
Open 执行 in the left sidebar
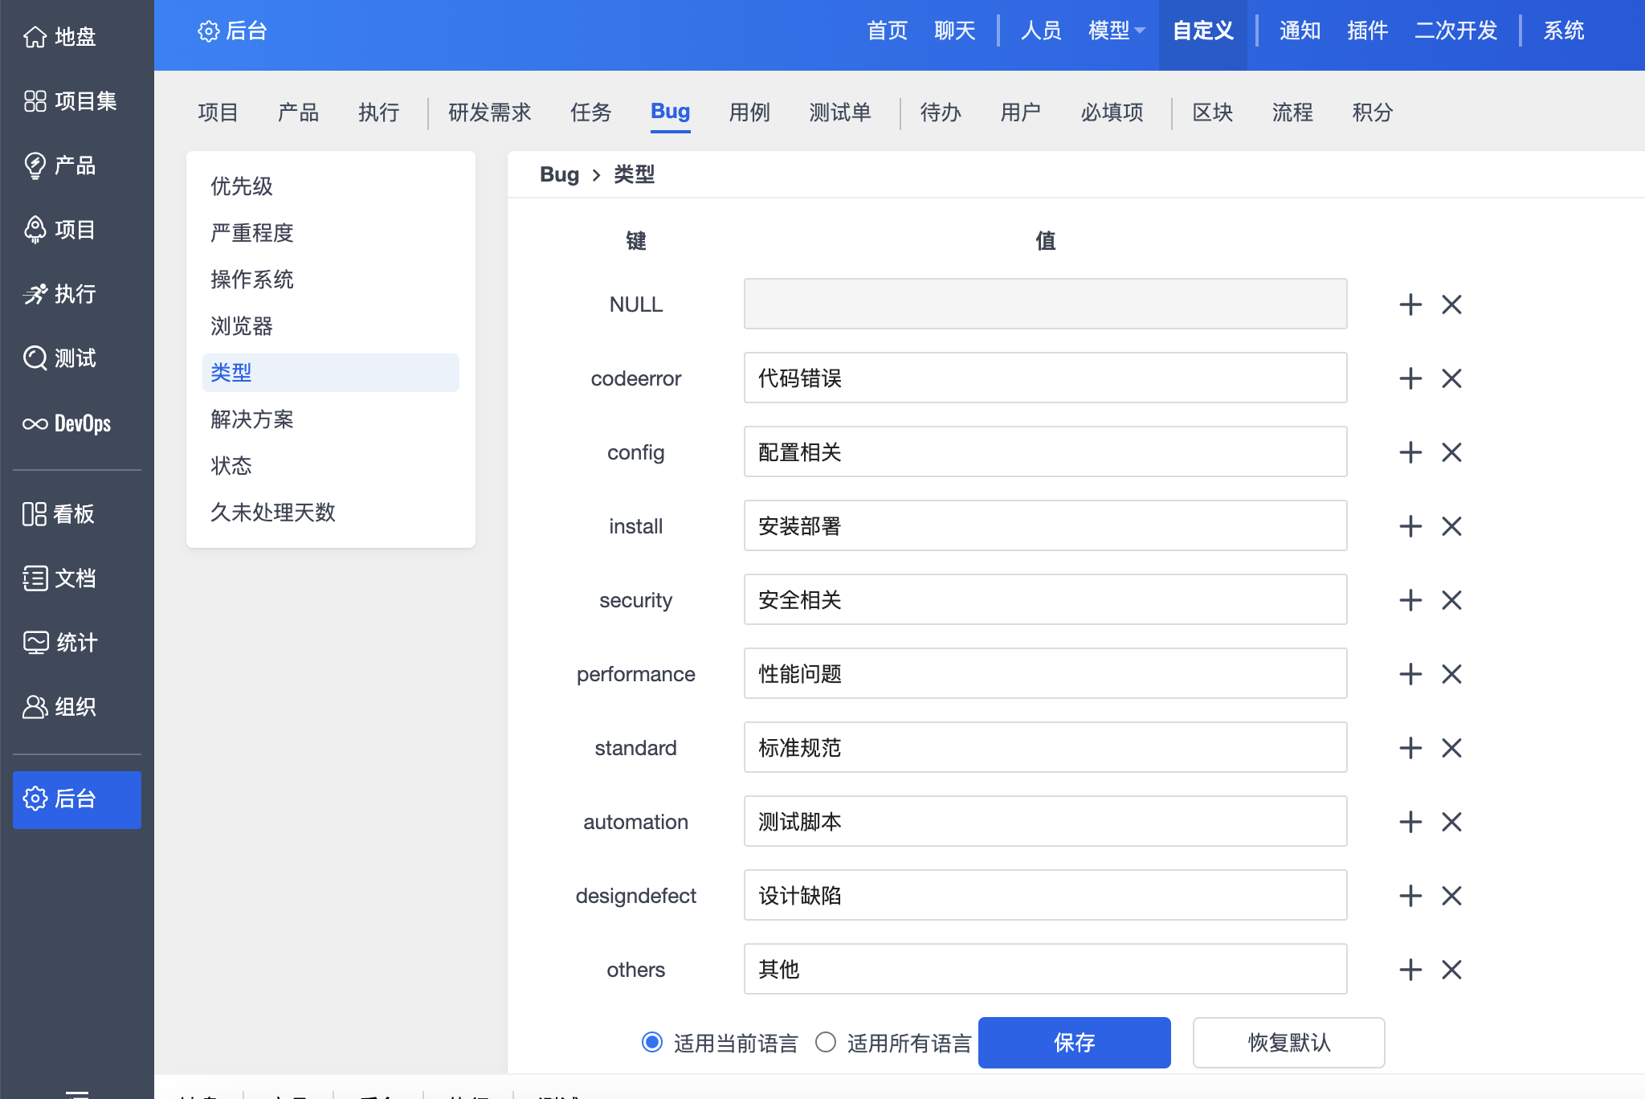[60, 294]
